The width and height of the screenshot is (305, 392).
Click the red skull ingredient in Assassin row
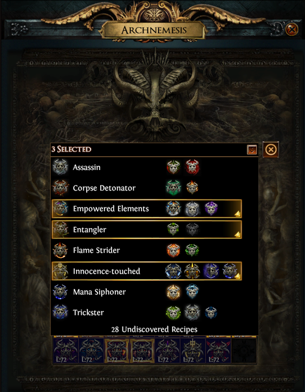(x=192, y=167)
